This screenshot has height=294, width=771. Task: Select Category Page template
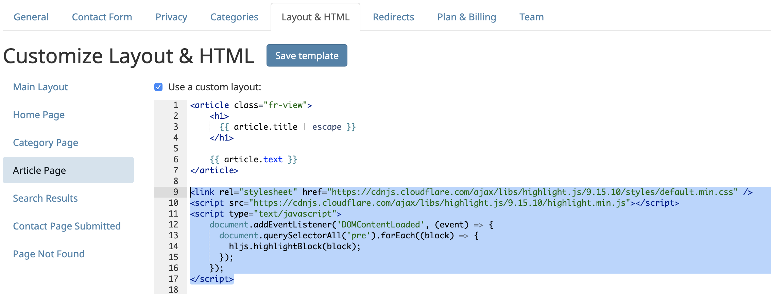46,143
